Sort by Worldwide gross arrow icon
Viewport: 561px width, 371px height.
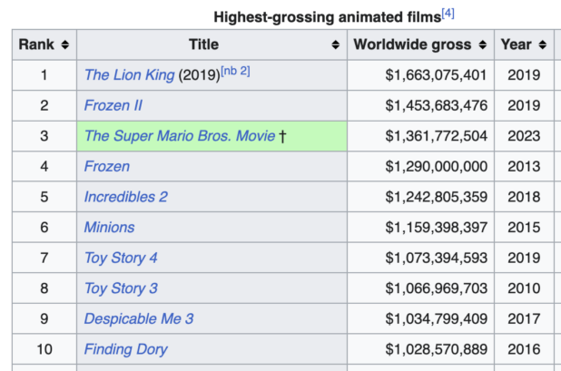(x=483, y=44)
